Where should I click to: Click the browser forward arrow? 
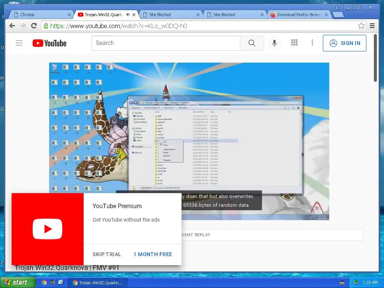point(23,26)
